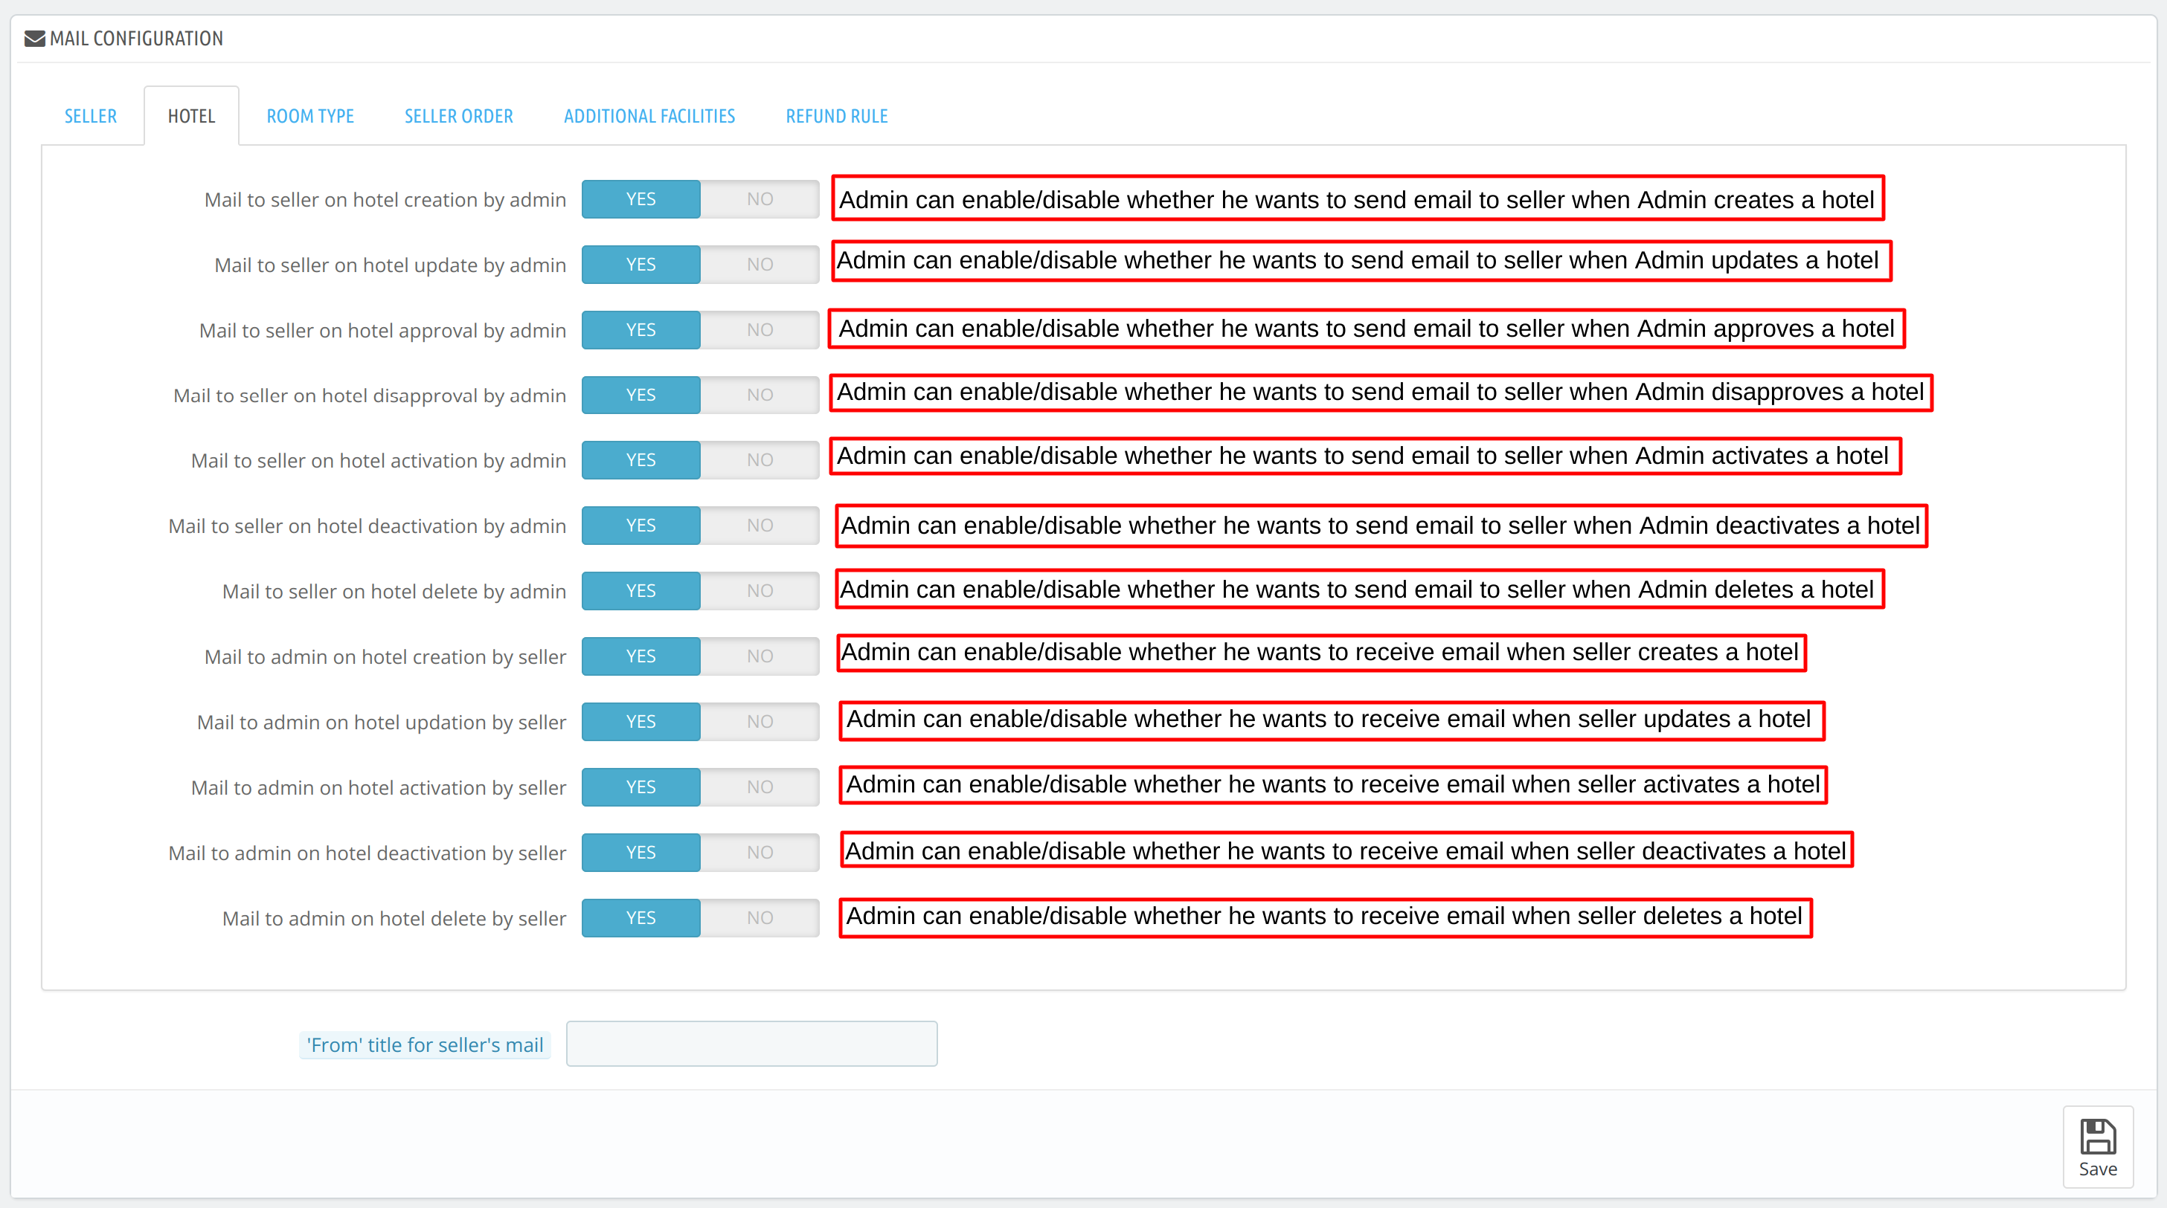Viewport: 2167px width, 1208px height.
Task: Click NO for hotel updation by seller
Action: (759, 720)
